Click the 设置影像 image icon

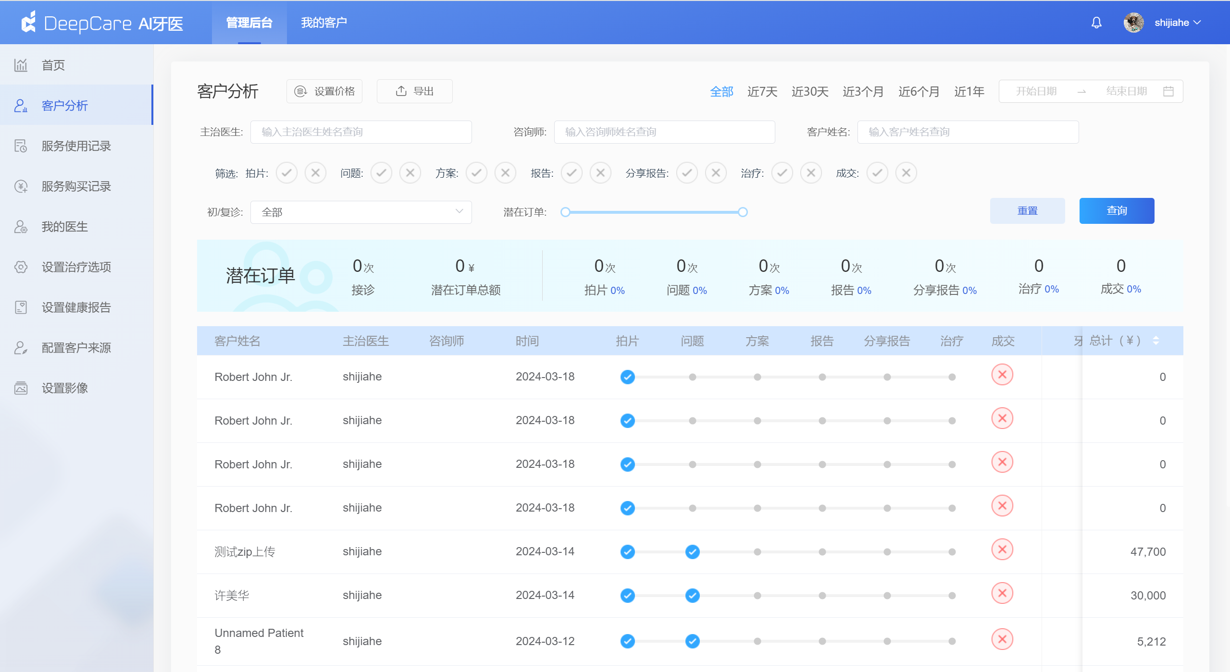coord(21,388)
